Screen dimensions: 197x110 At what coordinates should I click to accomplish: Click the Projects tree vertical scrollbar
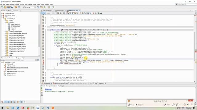click(x=39, y=36)
